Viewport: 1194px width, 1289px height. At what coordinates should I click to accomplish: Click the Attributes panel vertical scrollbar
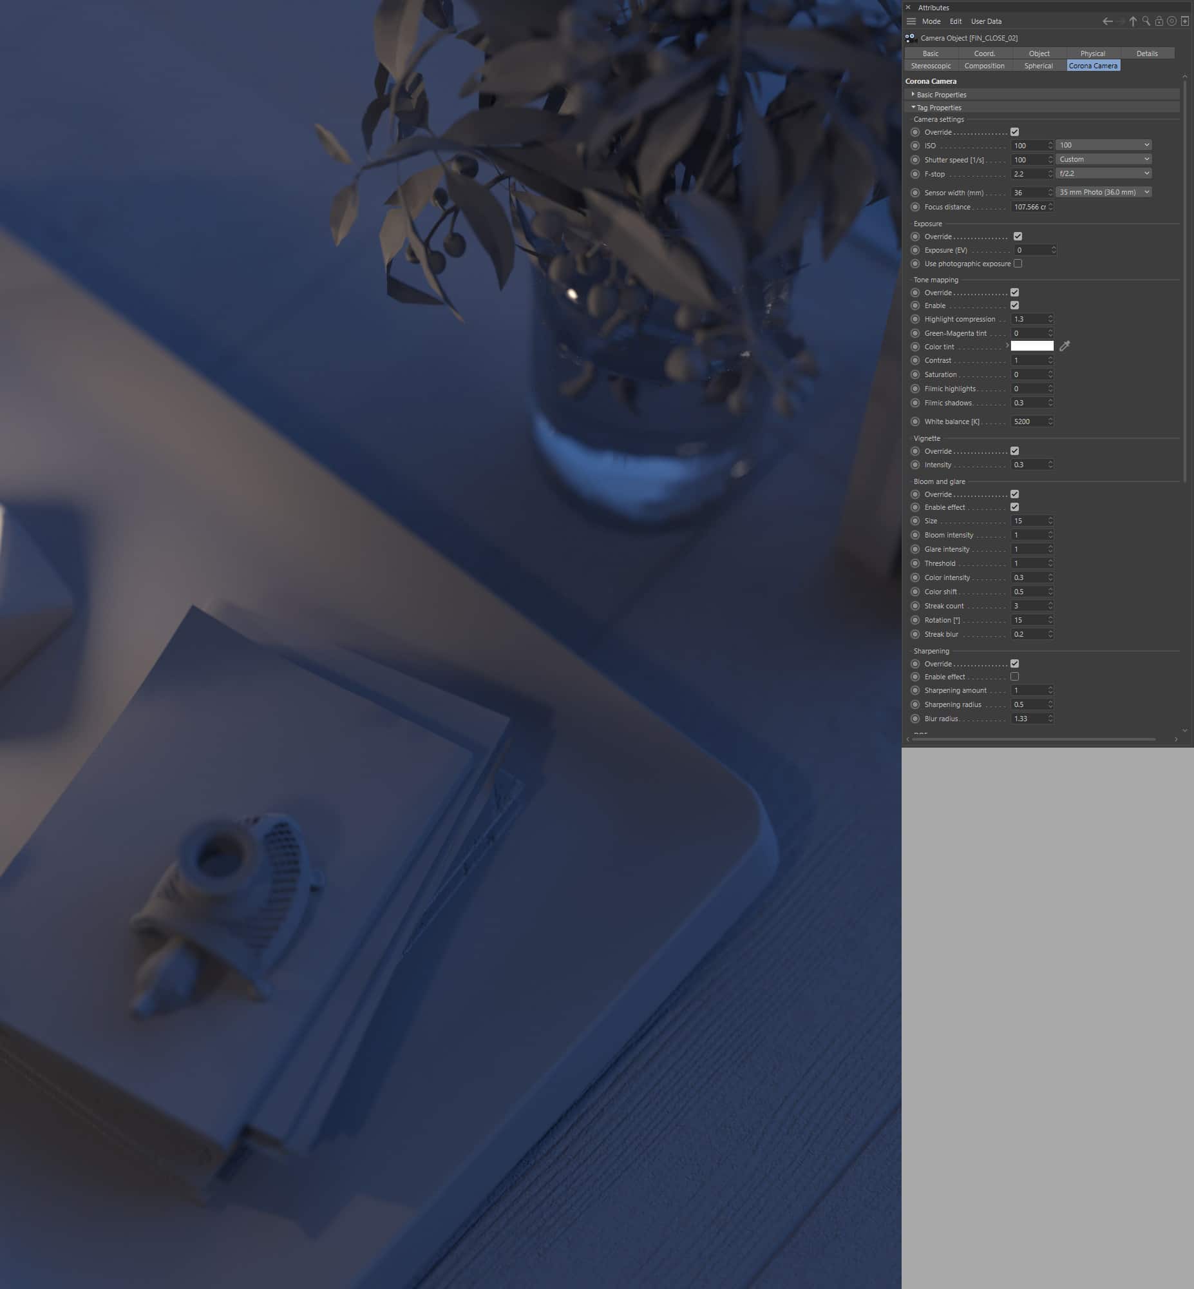pos(1185,281)
